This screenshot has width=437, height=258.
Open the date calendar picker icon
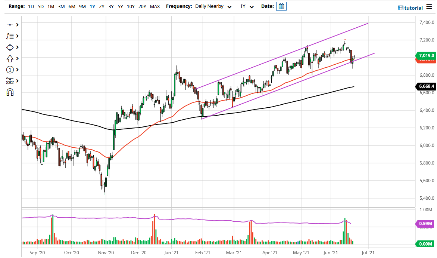click(x=281, y=6)
